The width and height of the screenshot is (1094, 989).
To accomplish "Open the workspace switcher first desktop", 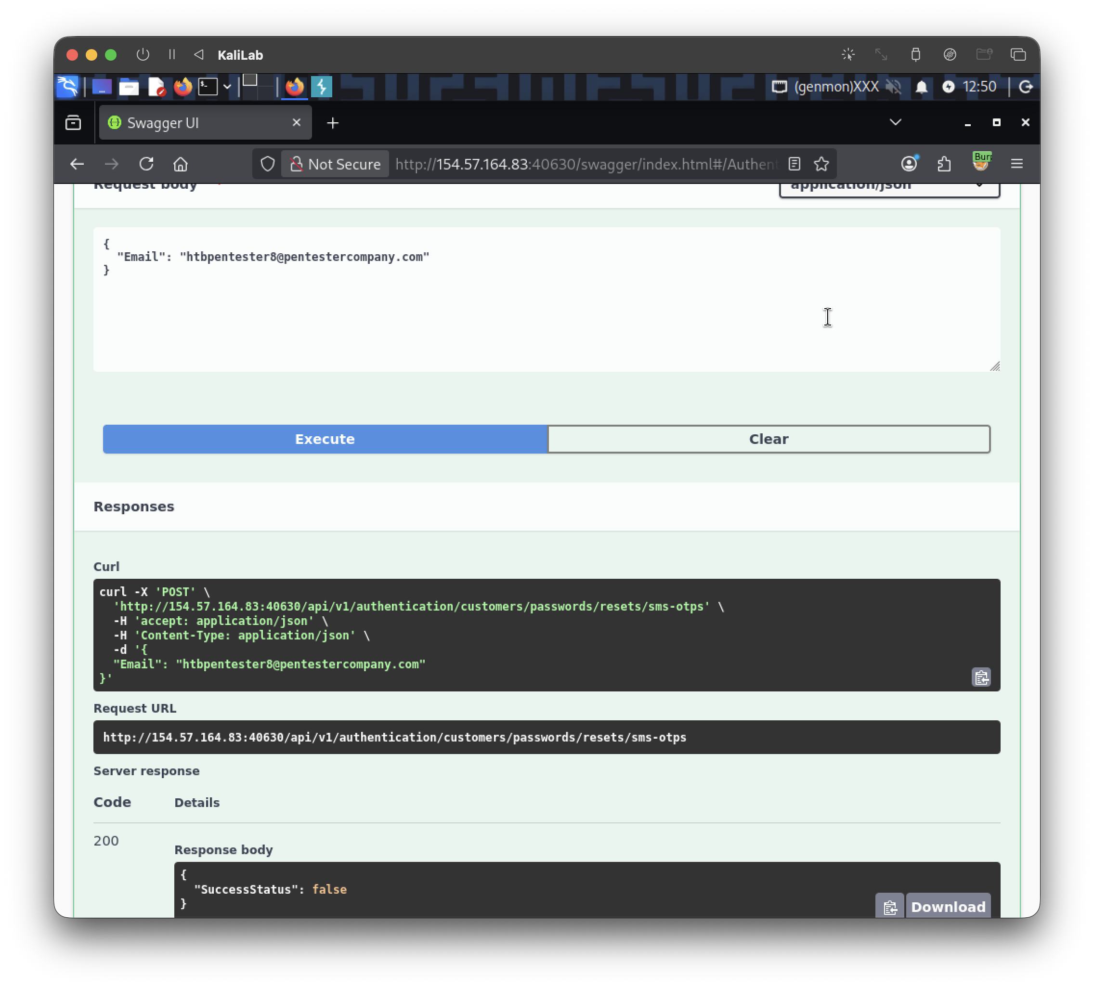I will (x=249, y=81).
